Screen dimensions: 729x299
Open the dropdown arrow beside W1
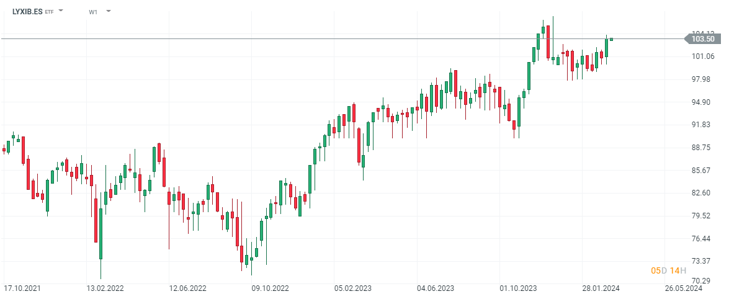[x=109, y=11]
